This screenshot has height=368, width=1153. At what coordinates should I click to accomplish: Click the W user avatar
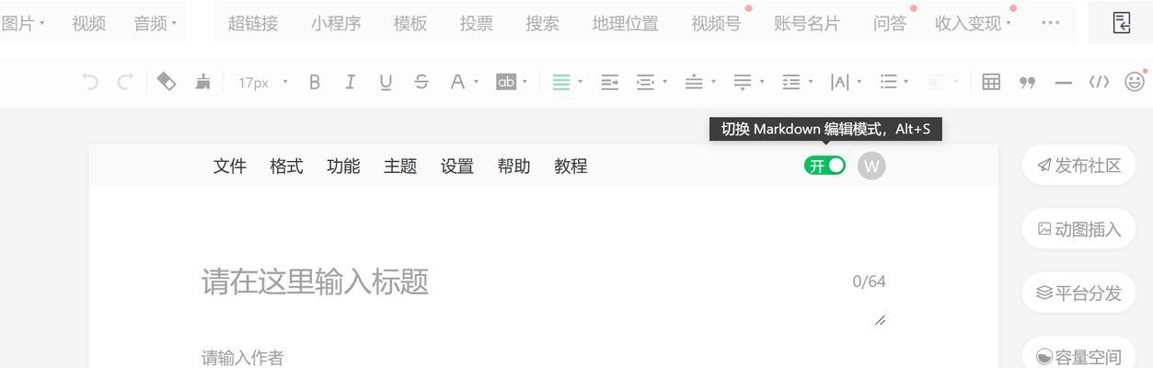(x=871, y=167)
